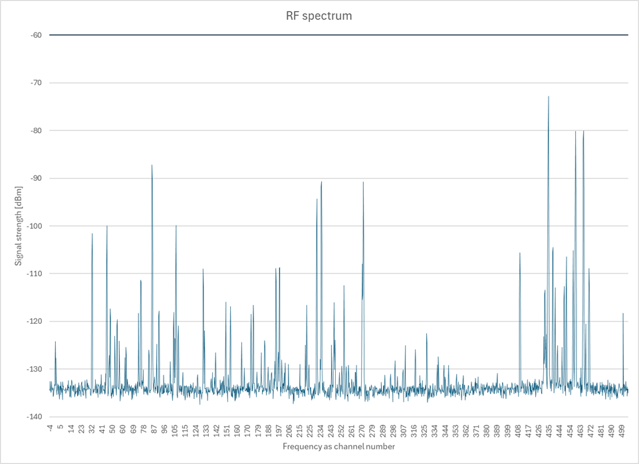Select channel label 499 on the horizontal axis
The image size is (639, 464).
(x=622, y=431)
